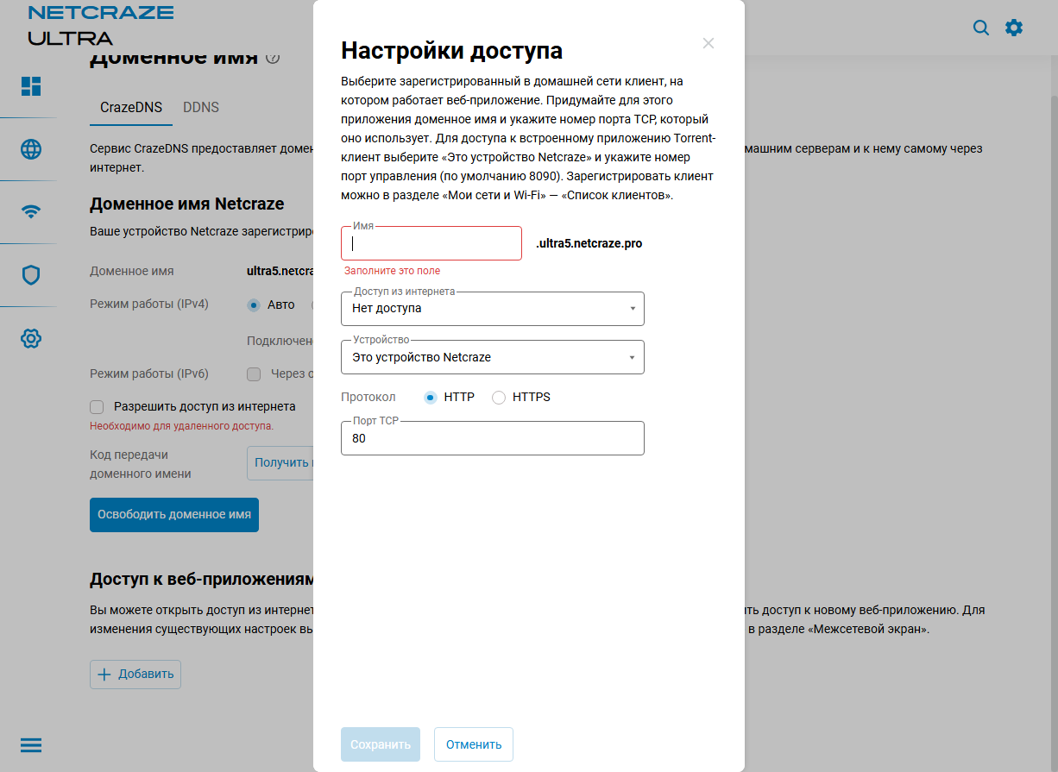Image resolution: width=1058 pixels, height=772 pixels.
Task: Click the Протокол label
Action: tap(368, 398)
